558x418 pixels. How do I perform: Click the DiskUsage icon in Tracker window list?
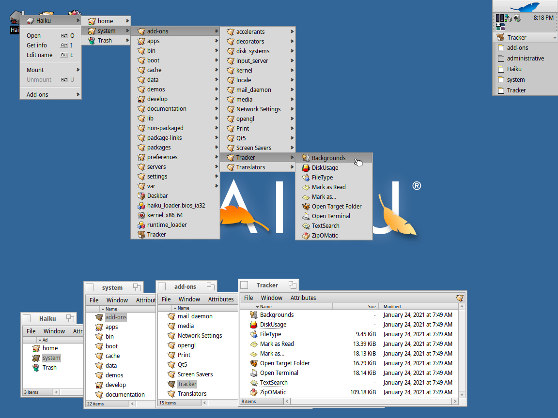coord(253,324)
